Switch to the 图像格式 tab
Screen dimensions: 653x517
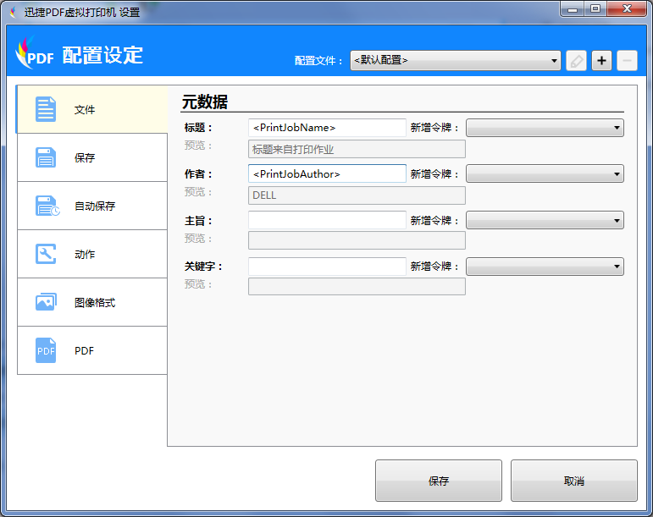tap(94, 302)
